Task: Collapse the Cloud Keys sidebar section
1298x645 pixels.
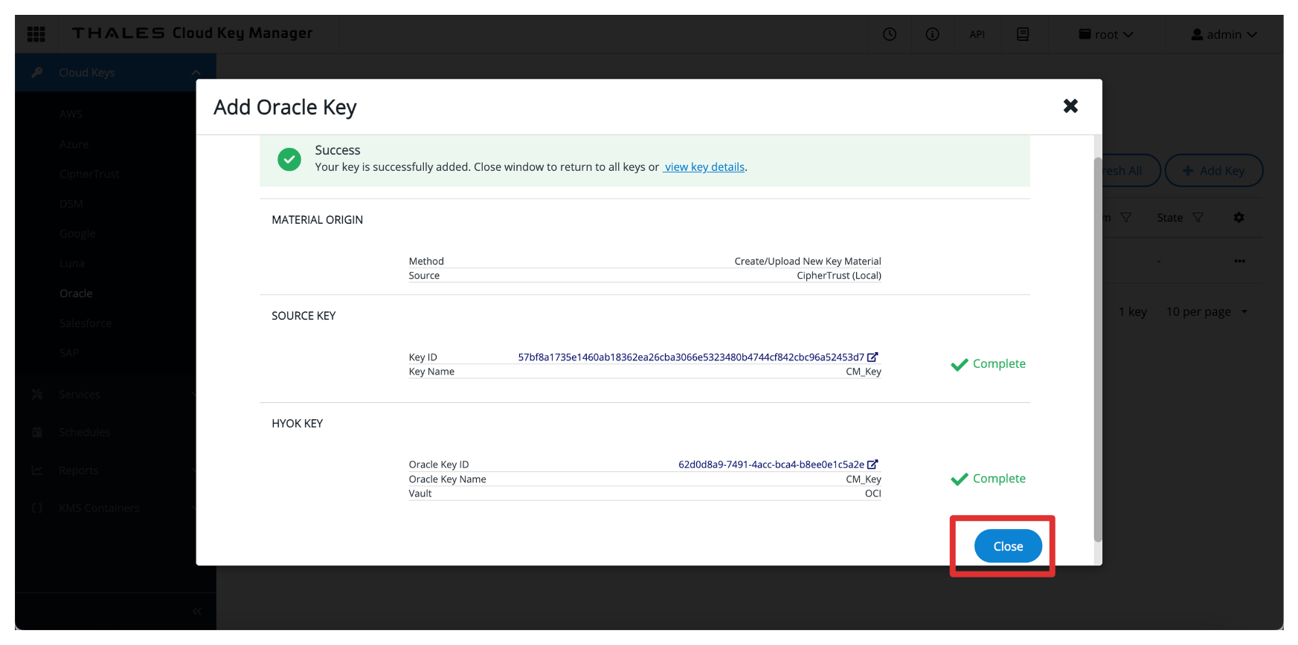Action: 196,73
